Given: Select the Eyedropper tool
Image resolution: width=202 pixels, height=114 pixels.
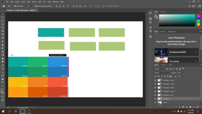Looking at the screenshot, I should 3,35.
